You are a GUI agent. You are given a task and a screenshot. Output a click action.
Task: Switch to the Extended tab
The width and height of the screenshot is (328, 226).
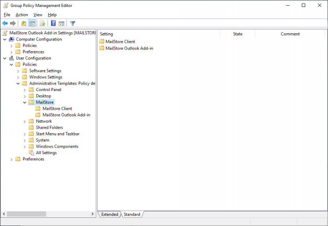click(x=109, y=214)
